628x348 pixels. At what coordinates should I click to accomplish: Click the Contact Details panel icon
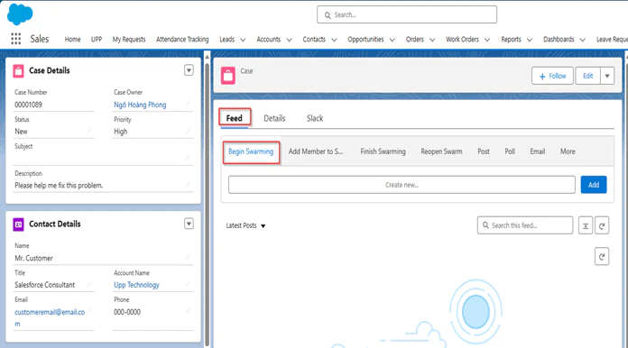(18, 224)
